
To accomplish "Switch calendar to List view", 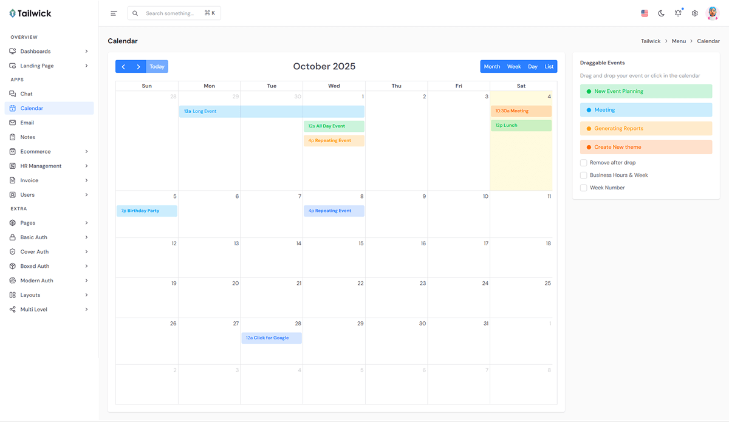I will click(x=549, y=67).
